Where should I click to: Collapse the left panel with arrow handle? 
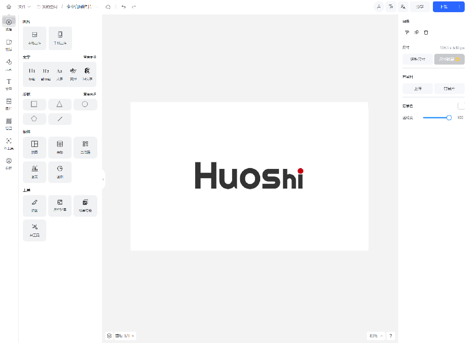point(103,179)
